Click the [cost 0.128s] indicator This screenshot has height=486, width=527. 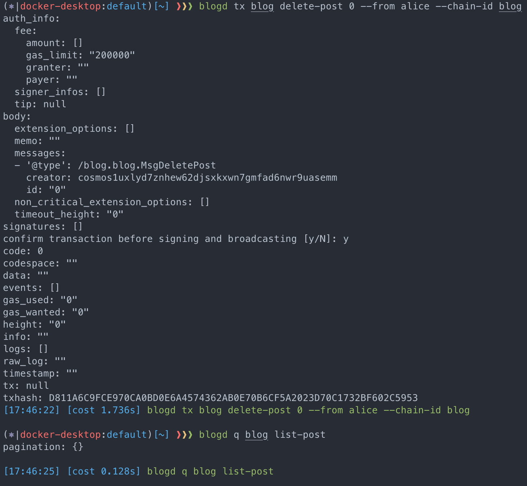104,472
